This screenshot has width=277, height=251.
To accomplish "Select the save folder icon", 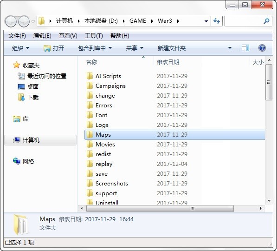I will click(x=90, y=174).
